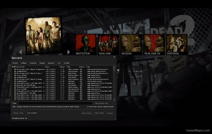Select the World Of Battle server row
The height and width of the screenshot is (134, 212).
[x=62, y=73]
